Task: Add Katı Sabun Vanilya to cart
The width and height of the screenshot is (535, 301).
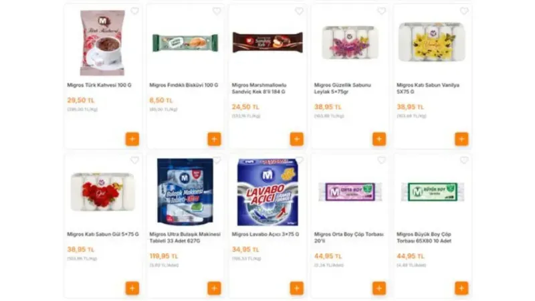Action: click(461, 139)
